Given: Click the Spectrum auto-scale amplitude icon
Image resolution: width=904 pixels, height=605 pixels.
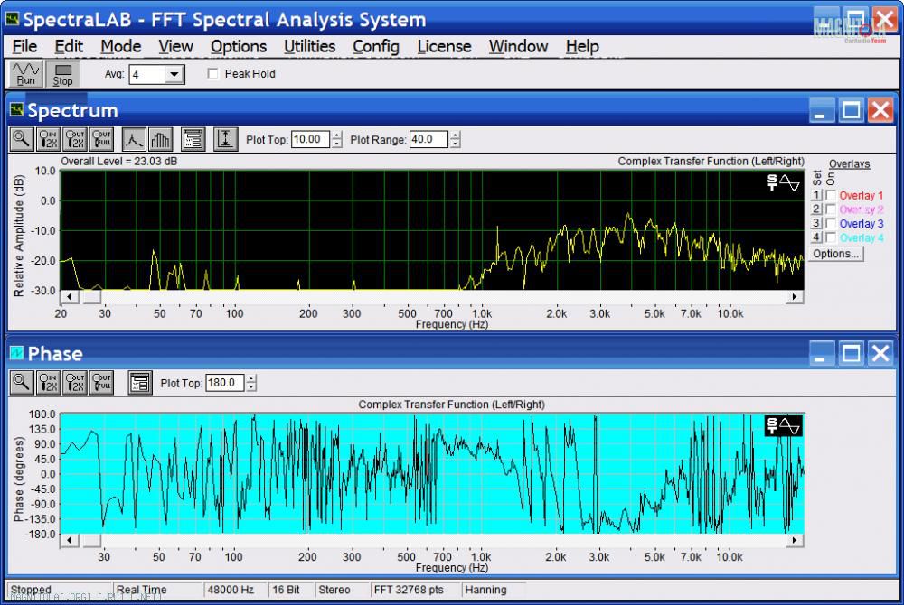Looking at the screenshot, I should pos(225,139).
